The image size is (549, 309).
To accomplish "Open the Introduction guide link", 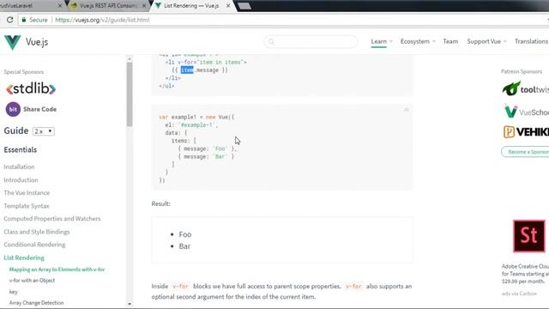I will click(21, 179).
